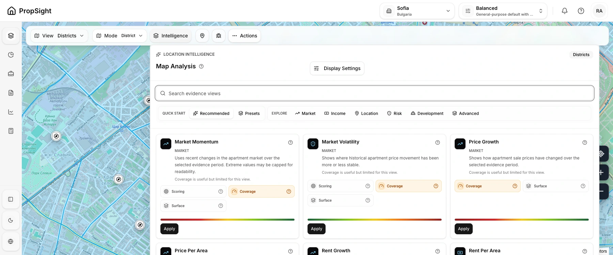
Task: Open the briefcase portfolio sidebar icon
Action: pos(11,74)
